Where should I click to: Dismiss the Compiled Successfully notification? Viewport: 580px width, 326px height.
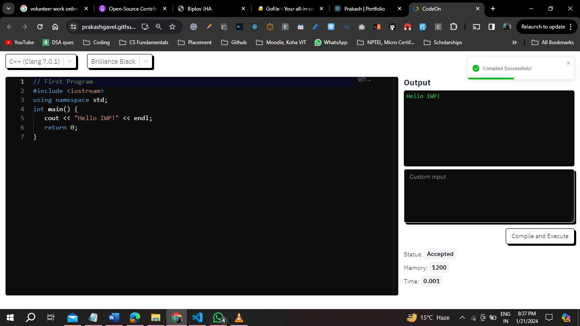(569, 63)
